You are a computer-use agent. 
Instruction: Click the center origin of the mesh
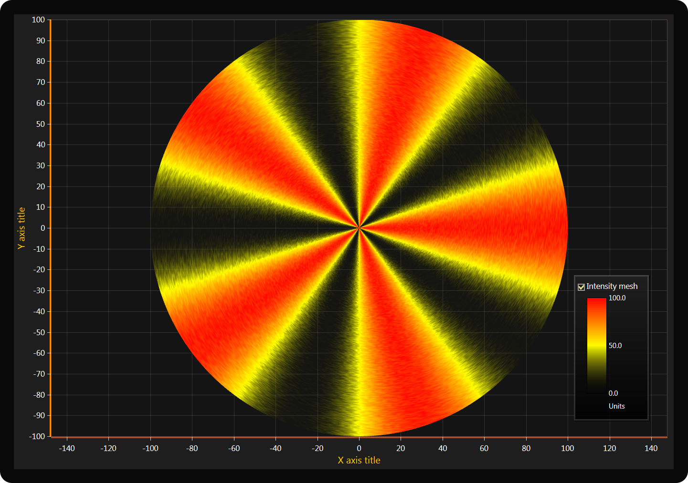(359, 228)
